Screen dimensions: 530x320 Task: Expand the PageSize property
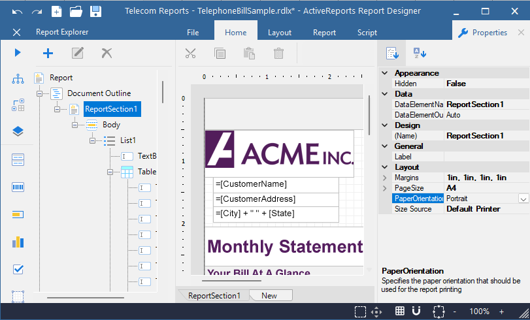pyautogui.click(x=385, y=188)
